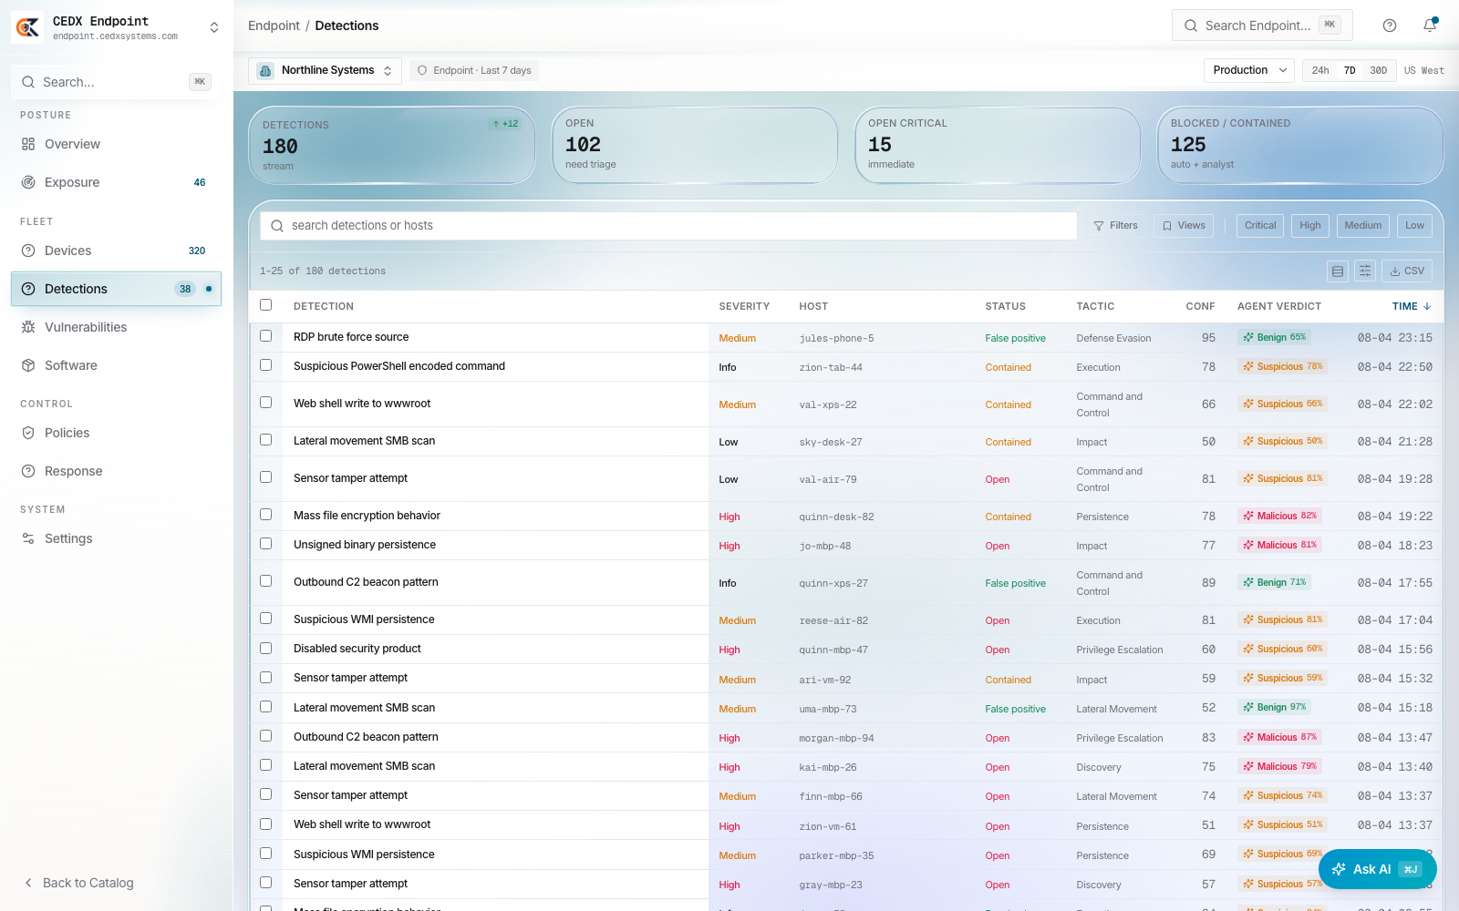Check Lateral movement SMB scan sky-desk-27 row
Viewport: 1459px width, 911px height.
click(265, 439)
